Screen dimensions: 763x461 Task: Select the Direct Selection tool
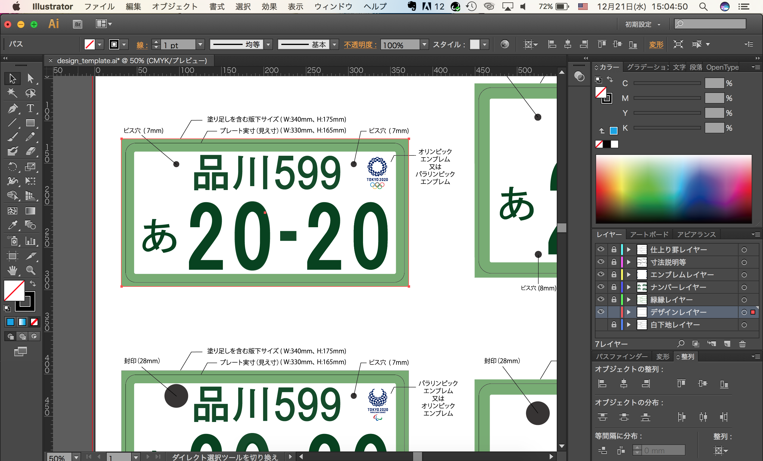pos(30,78)
